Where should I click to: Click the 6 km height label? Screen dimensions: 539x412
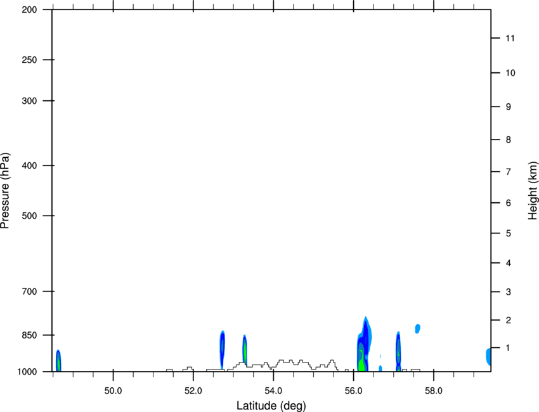[x=509, y=203]
